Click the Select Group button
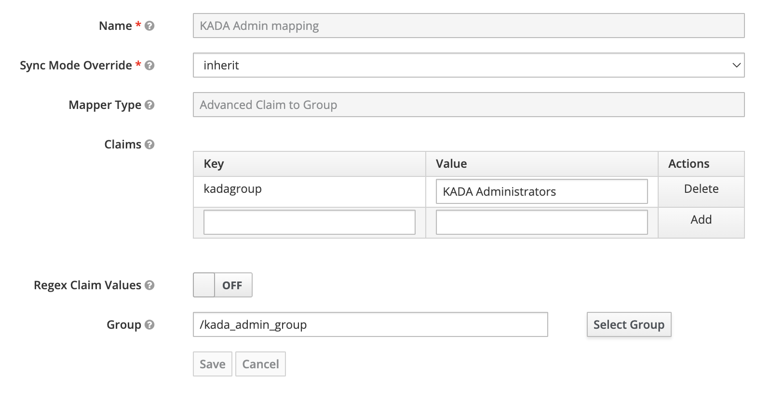The image size is (784, 403). [x=628, y=325]
